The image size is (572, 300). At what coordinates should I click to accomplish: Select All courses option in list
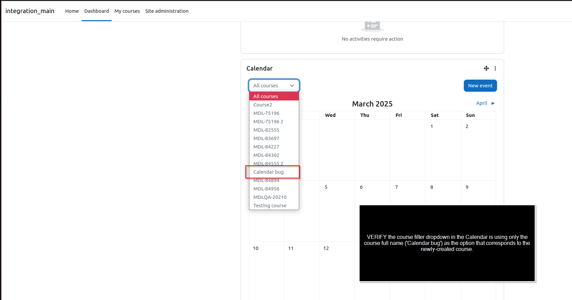(x=274, y=96)
